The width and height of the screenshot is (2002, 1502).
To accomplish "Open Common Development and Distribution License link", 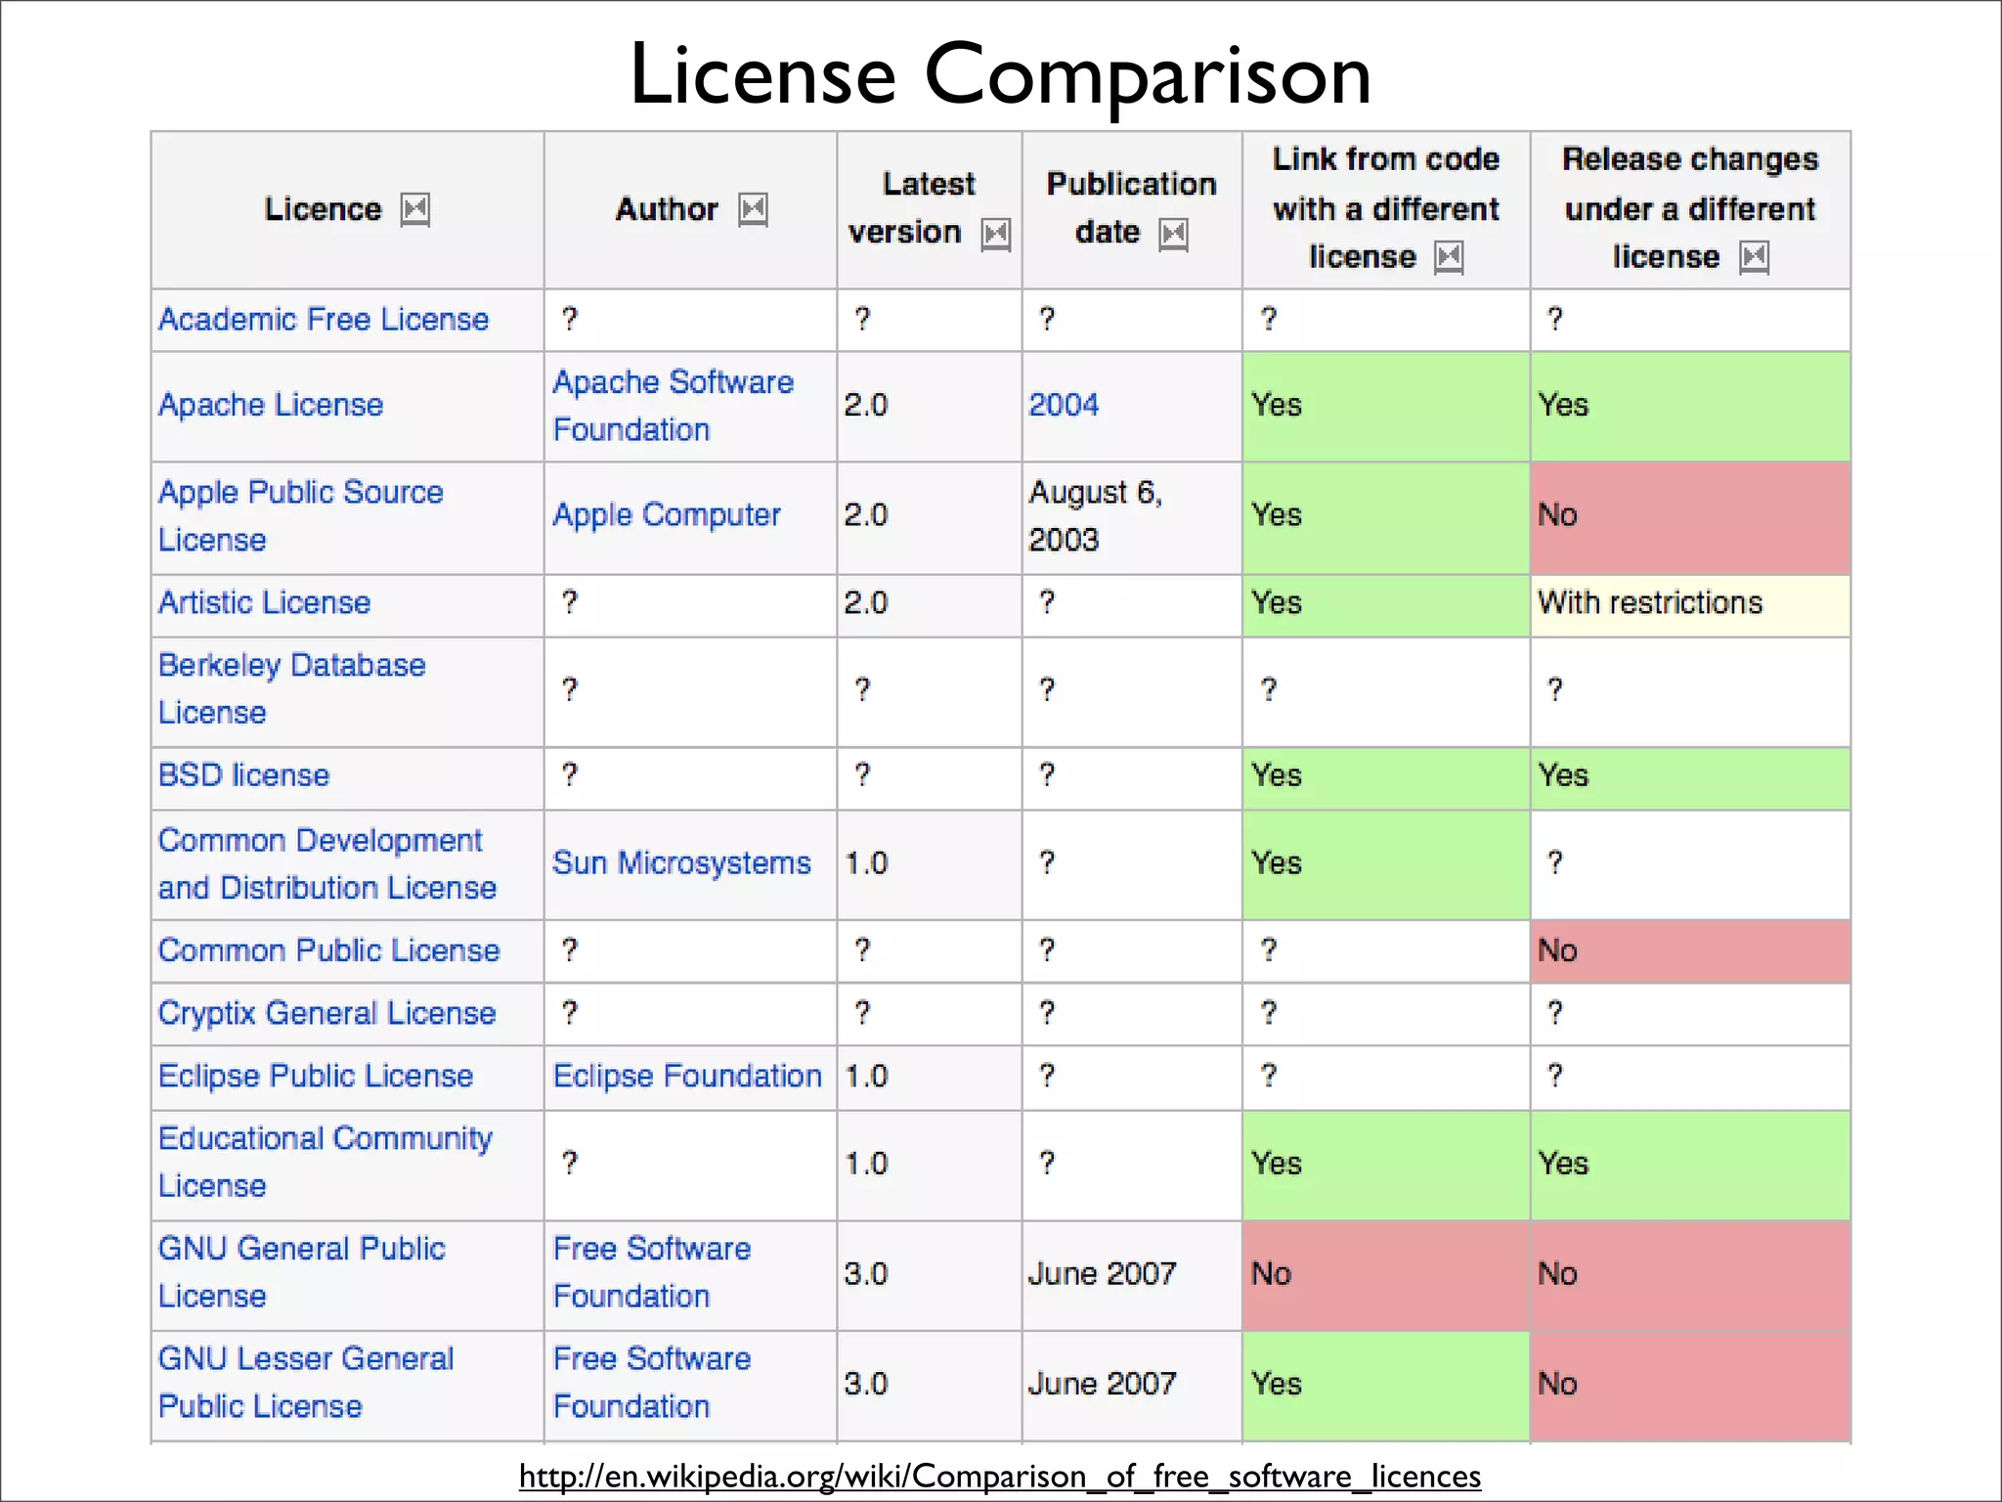I will [327, 863].
